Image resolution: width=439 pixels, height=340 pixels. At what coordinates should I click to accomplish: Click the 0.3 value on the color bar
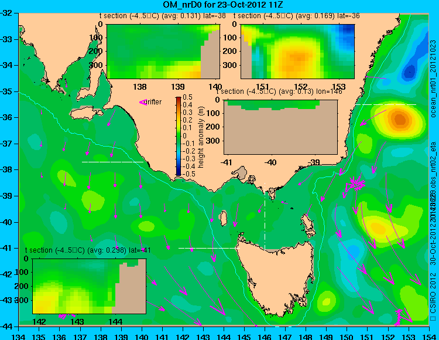187,113
